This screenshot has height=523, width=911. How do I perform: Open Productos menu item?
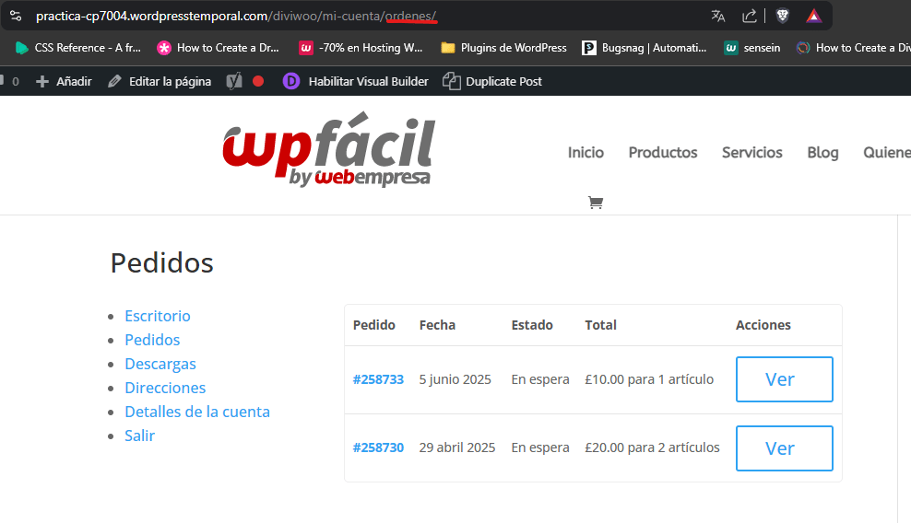[663, 153]
